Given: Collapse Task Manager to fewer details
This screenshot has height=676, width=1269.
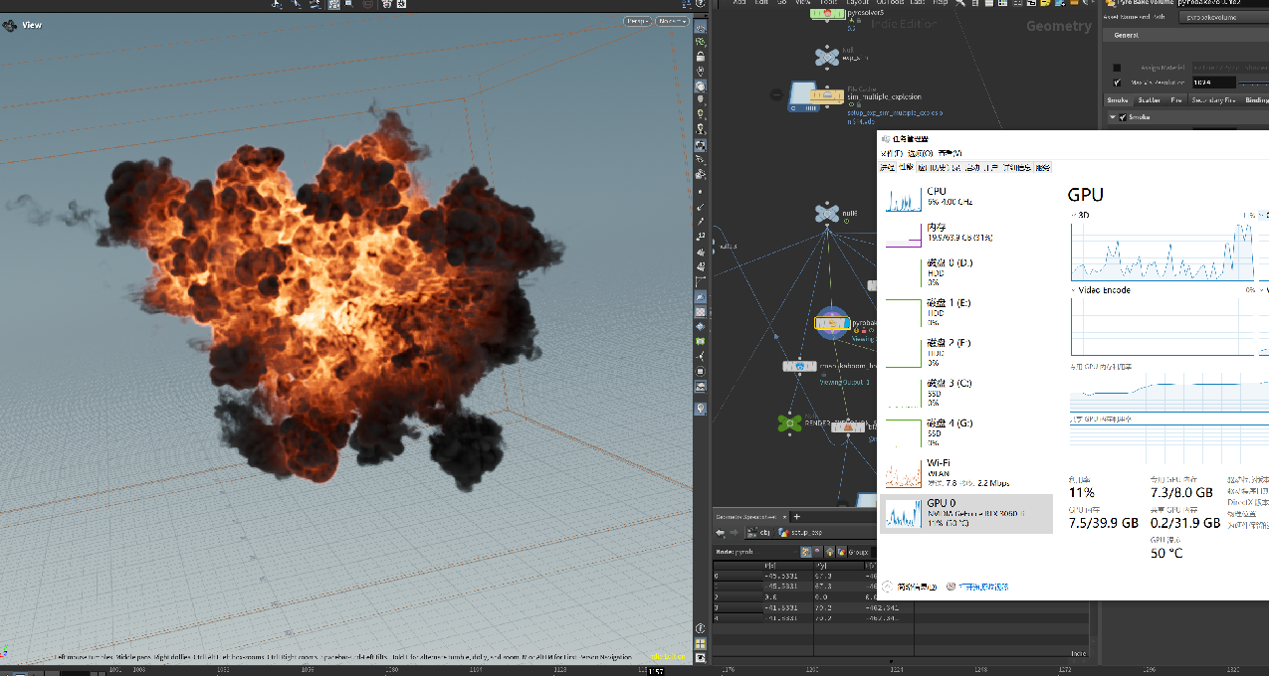Looking at the screenshot, I should click(910, 587).
